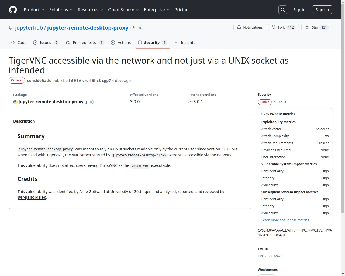Click the affected version 3.0.0

[135, 102]
